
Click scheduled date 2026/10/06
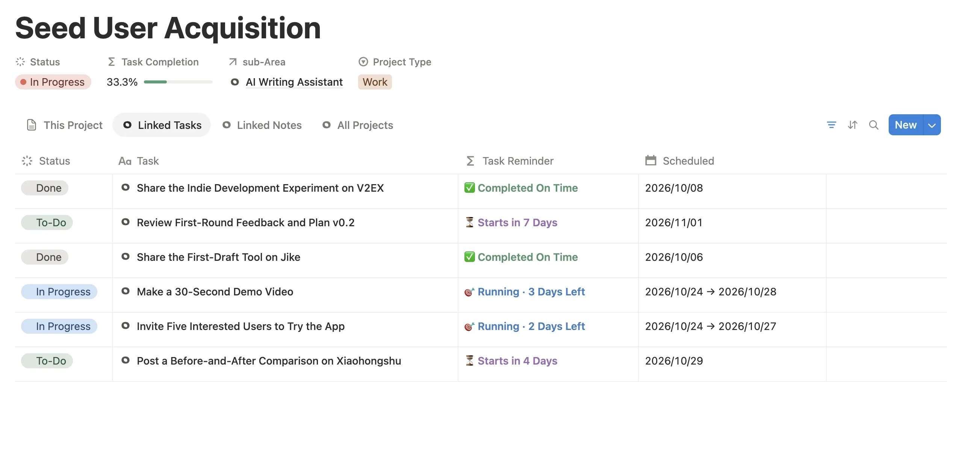pyautogui.click(x=674, y=257)
